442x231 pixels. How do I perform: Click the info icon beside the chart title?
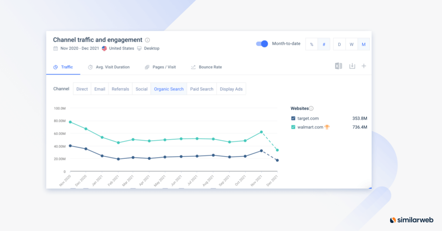[x=147, y=40]
